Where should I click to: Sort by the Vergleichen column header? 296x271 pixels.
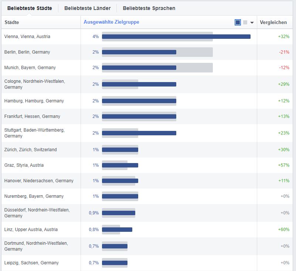(273, 22)
